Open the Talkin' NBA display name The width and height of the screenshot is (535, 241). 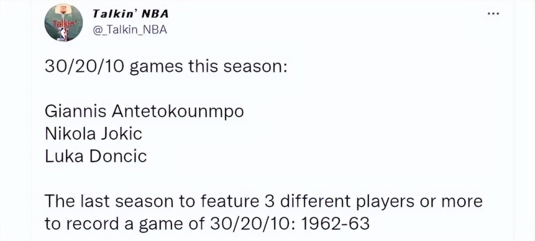click(x=131, y=14)
